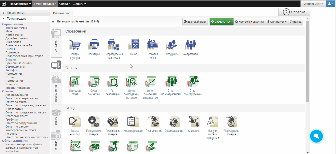
Task: Open the Товары и услуги icon
Action: coord(75,45)
